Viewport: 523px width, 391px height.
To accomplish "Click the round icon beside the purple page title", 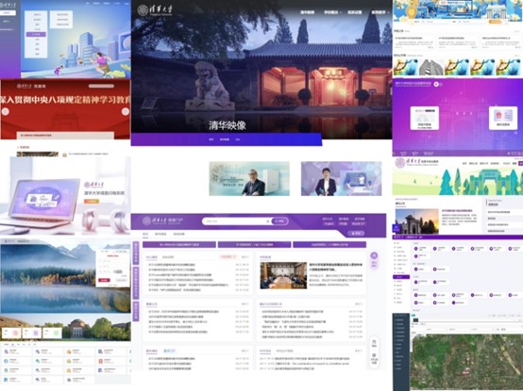I will pyautogui.click(x=436, y=84).
